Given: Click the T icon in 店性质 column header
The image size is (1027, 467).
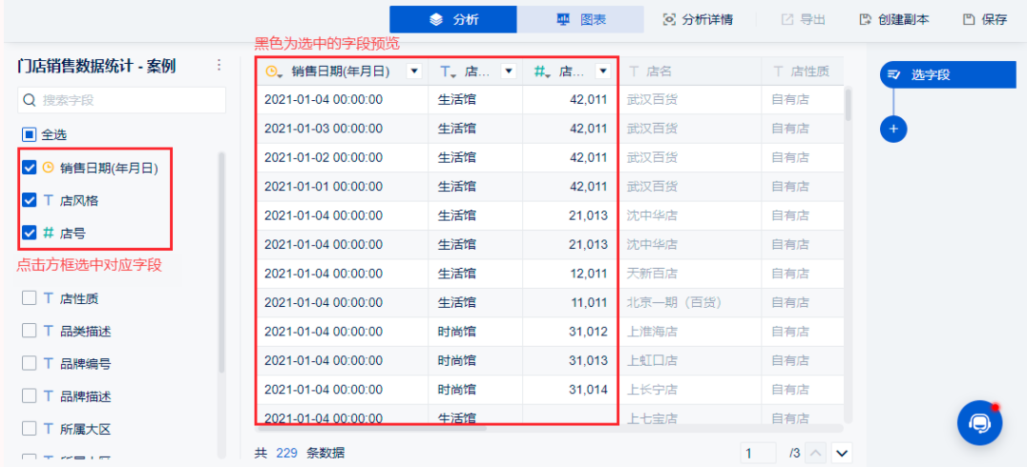Looking at the screenshot, I should pyautogui.click(x=778, y=71).
